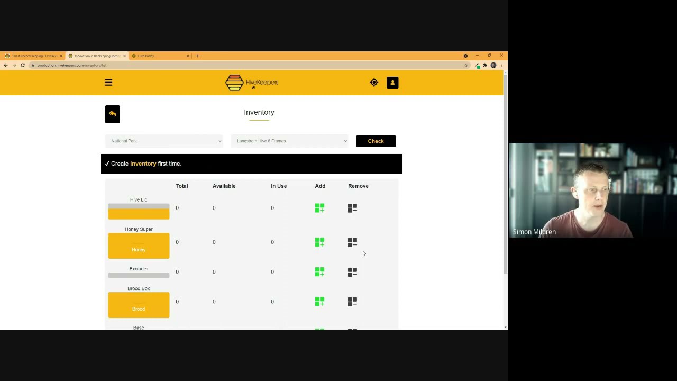Viewport: 677px width, 381px height.
Task: Click the location target icon
Action: (374, 83)
